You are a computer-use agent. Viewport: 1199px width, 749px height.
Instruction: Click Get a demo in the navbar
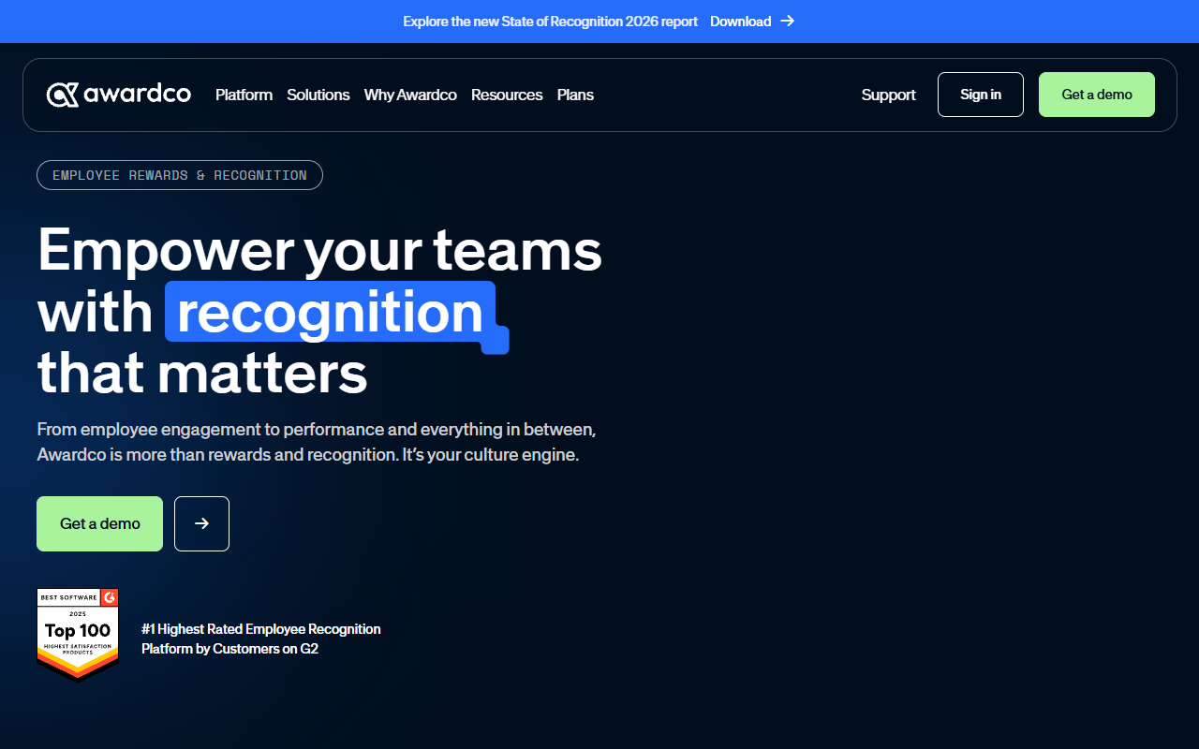(1097, 95)
